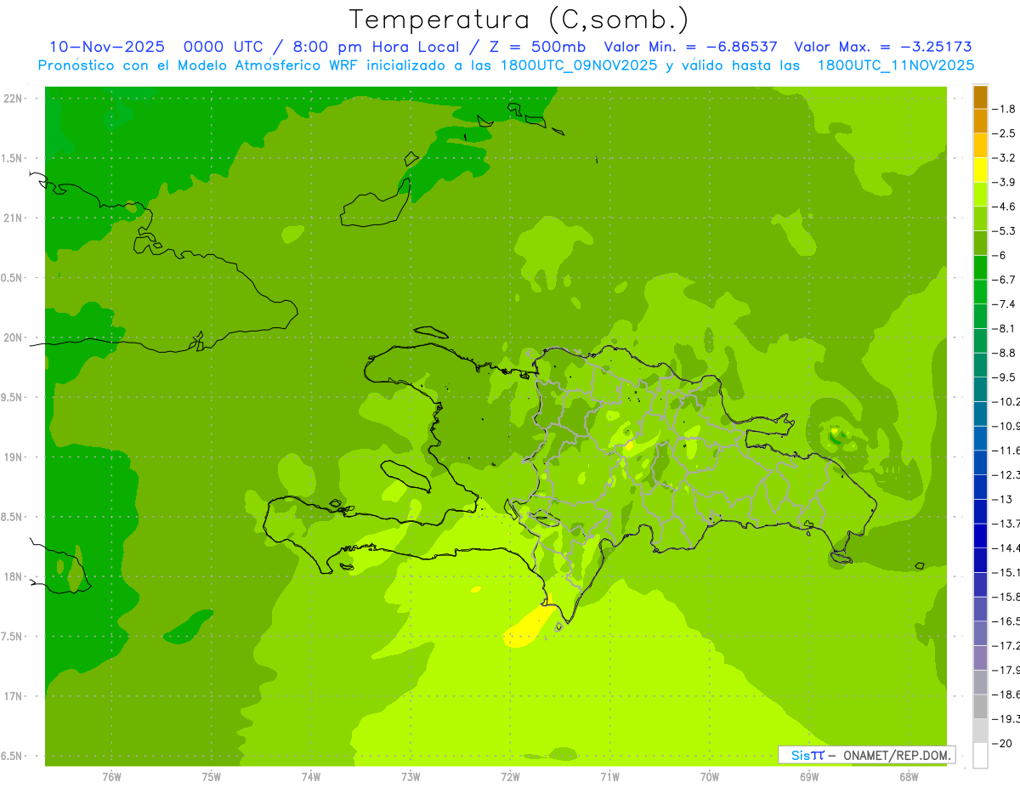Click the "72W" longitude axis label
Image resolution: width=1020 pixels, height=788 pixels.
[510, 777]
